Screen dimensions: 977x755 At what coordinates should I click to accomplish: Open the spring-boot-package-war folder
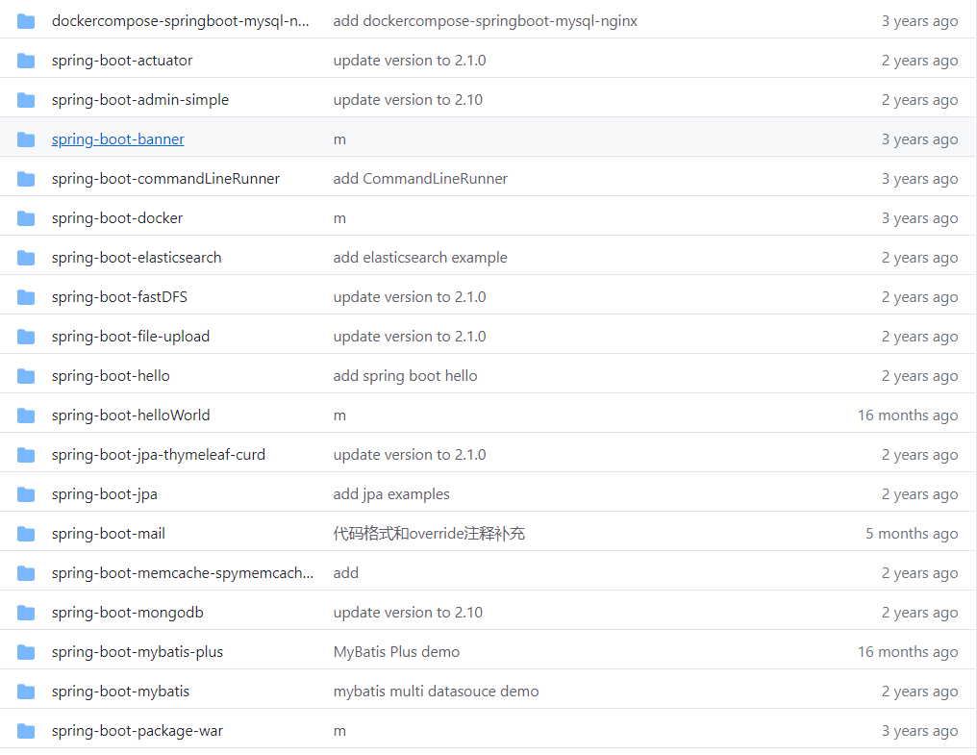click(x=138, y=731)
